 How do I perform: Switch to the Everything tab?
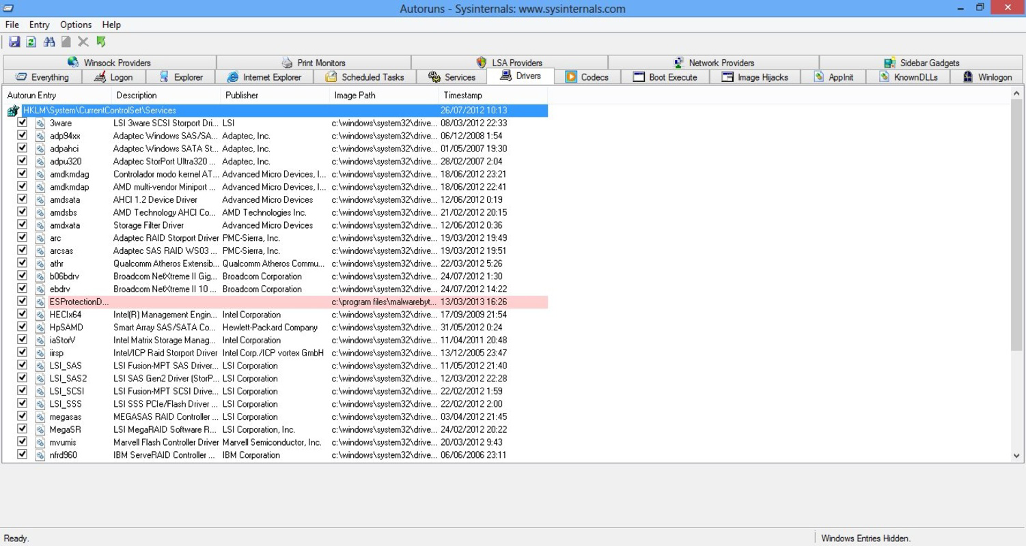(x=42, y=77)
